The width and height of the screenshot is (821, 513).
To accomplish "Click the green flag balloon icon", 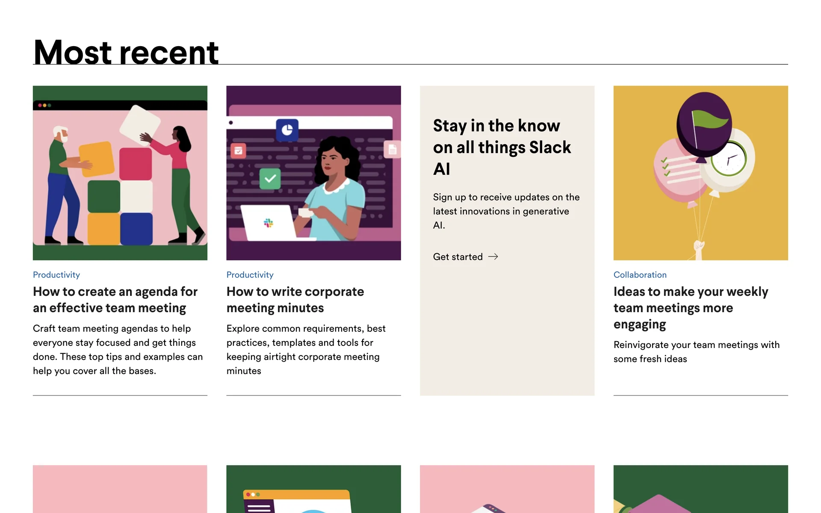I will point(704,125).
